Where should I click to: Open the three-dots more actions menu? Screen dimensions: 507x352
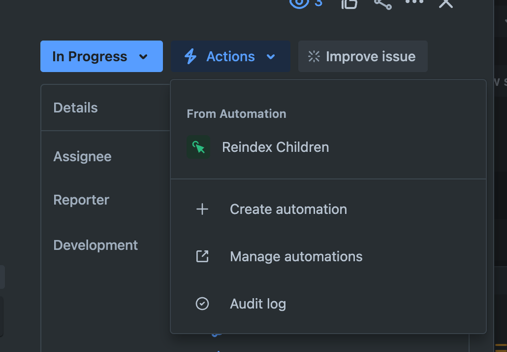coord(414,2)
